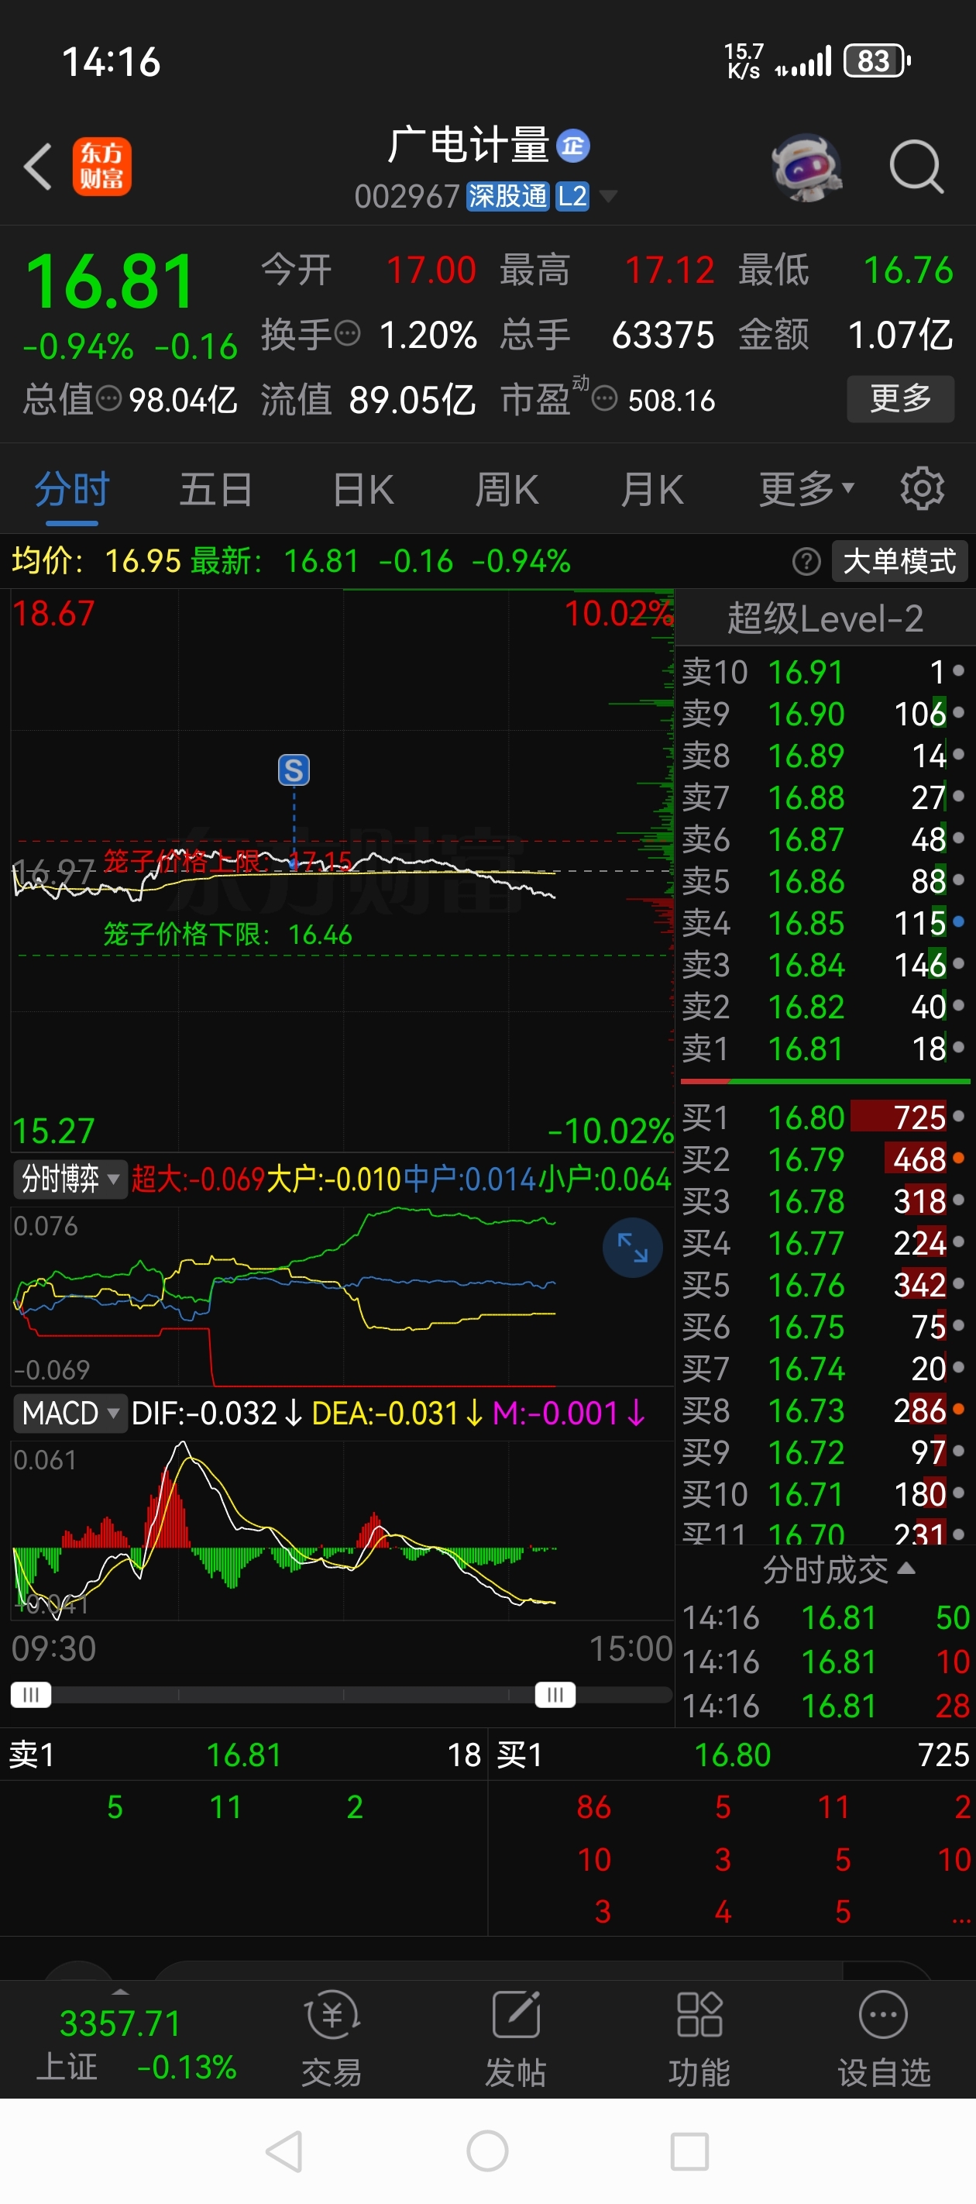Select 买2 16.79 order row
The width and height of the screenshot is (976, 2204).
825,1159
